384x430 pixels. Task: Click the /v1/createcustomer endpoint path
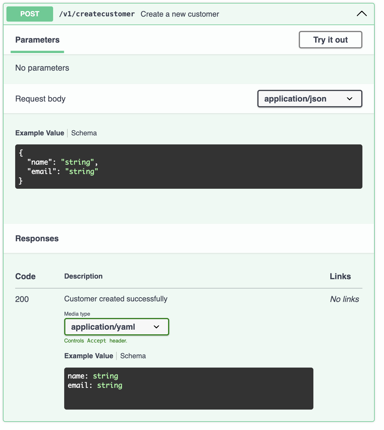pyautogui.click(x=97, y=14)
